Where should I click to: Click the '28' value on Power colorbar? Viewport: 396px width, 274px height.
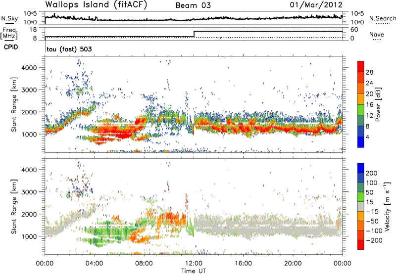[x=369, y=72]
